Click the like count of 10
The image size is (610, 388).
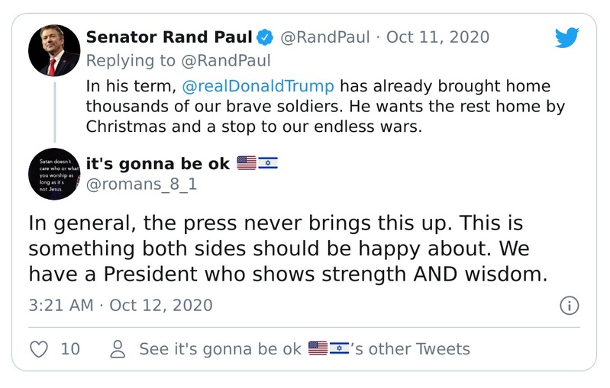pyautogui.click(x=69, y=349)
